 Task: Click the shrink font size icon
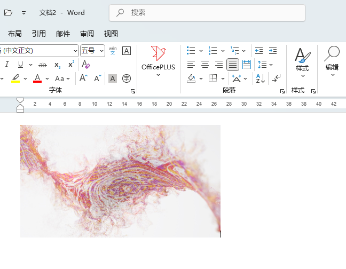98,78
